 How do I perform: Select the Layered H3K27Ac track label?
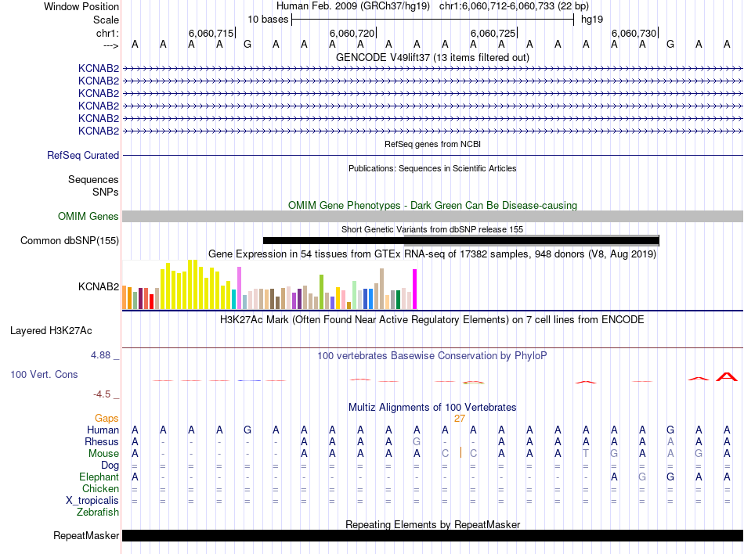[x=51, y=331]
